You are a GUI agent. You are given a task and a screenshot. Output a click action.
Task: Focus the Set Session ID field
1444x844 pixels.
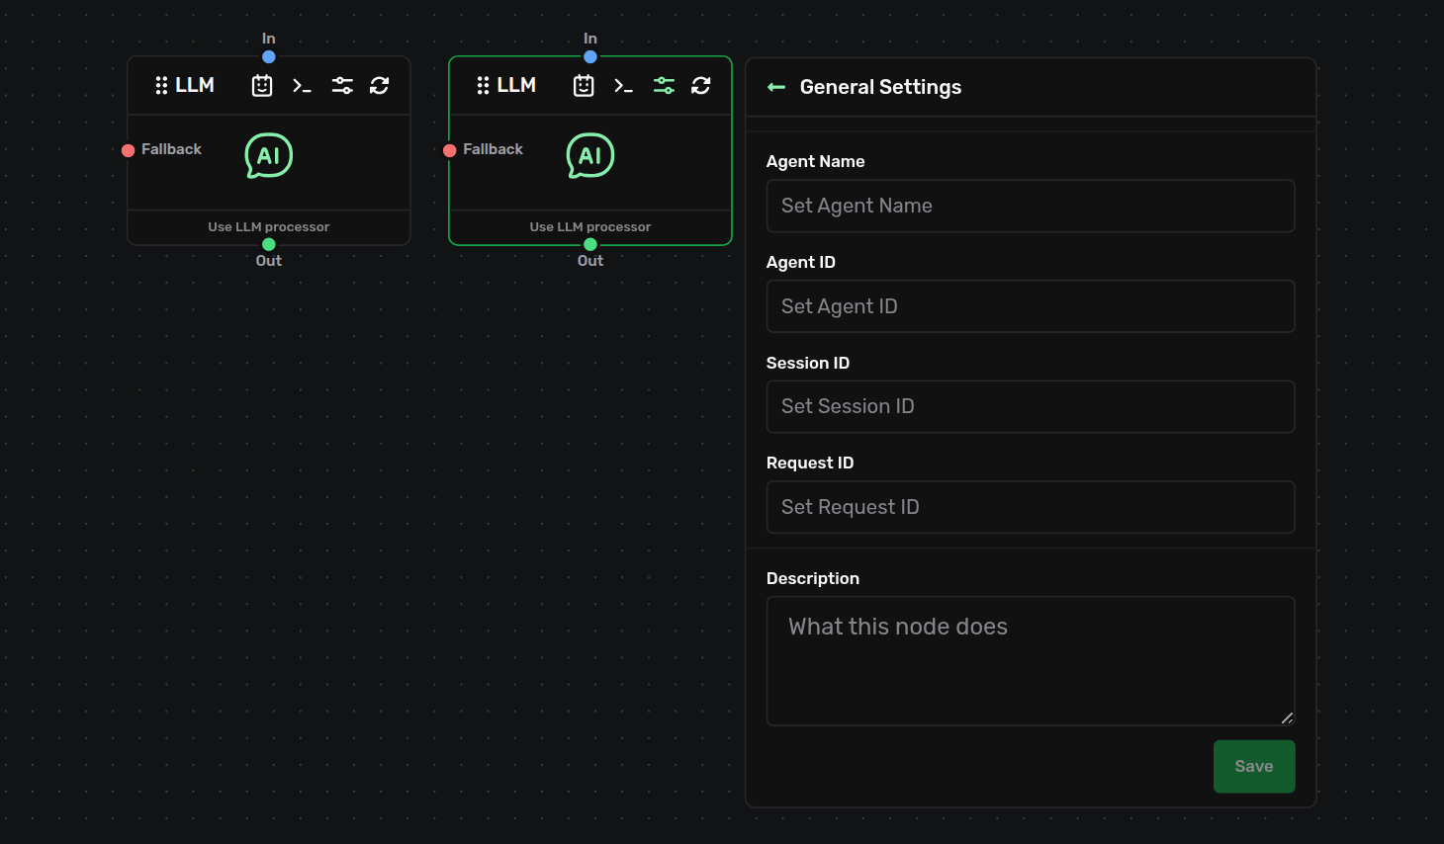pyautogui.click(x=1031, y=406)
